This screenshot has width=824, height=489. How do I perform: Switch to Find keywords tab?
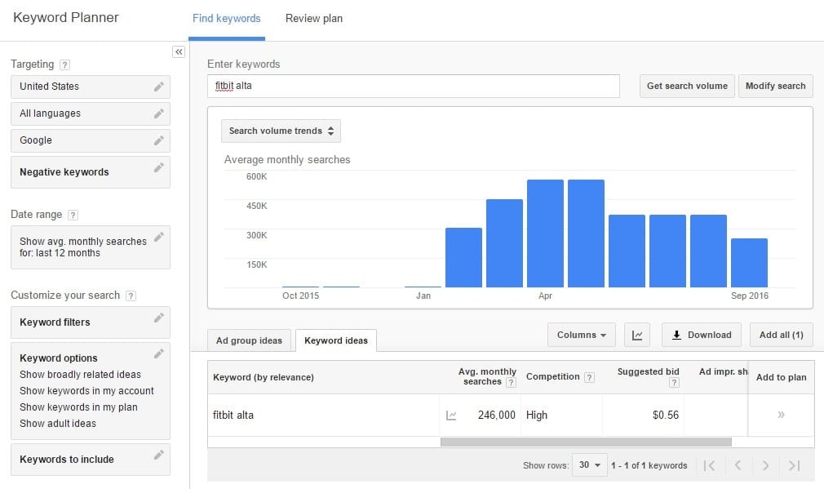227,19
